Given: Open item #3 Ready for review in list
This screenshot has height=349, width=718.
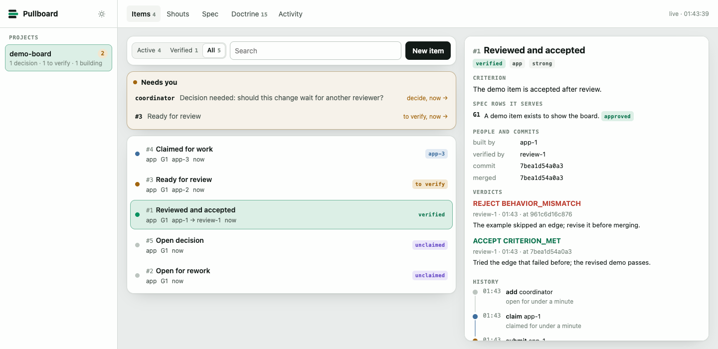Looking at the screenshot, I should 291,184.
